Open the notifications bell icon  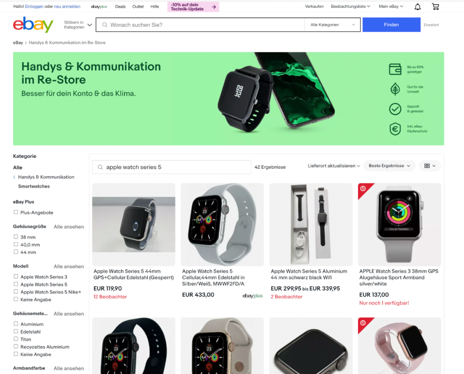pos(417,6)
